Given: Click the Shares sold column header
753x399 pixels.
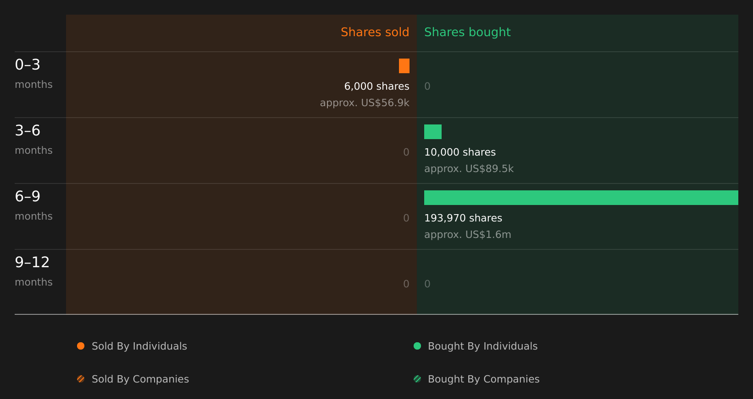Looking at the screenshot, I should (x=375, y=32).
